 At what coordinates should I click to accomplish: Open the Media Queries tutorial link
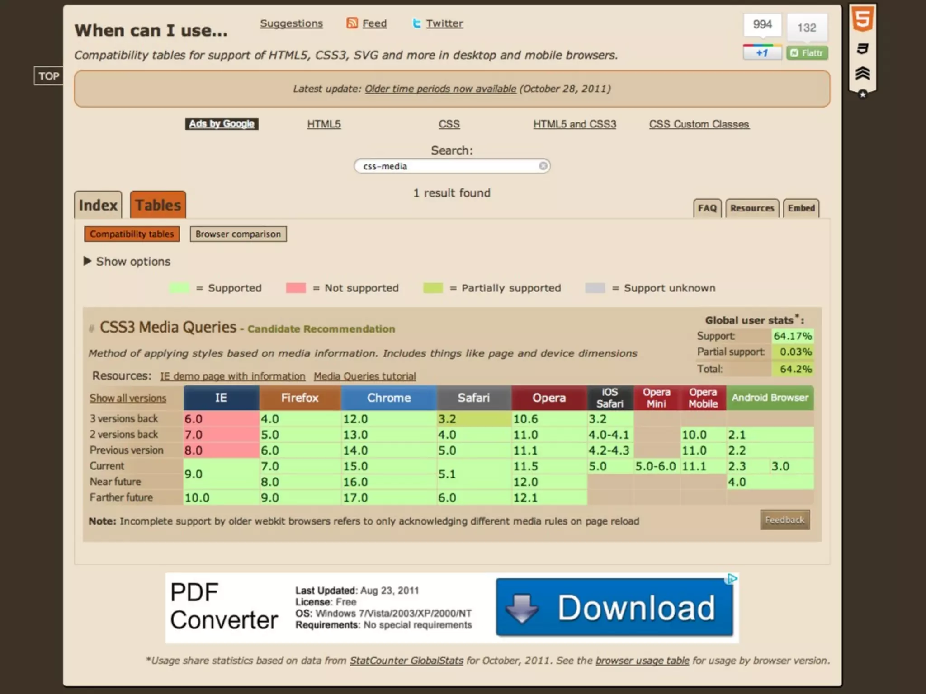click(364, 376)
